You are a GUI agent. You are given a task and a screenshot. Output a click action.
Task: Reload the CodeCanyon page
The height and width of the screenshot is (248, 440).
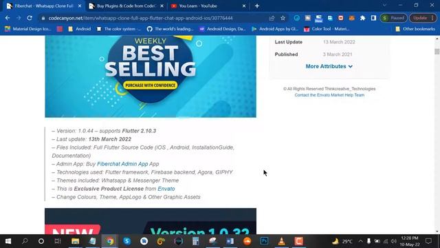30,18
